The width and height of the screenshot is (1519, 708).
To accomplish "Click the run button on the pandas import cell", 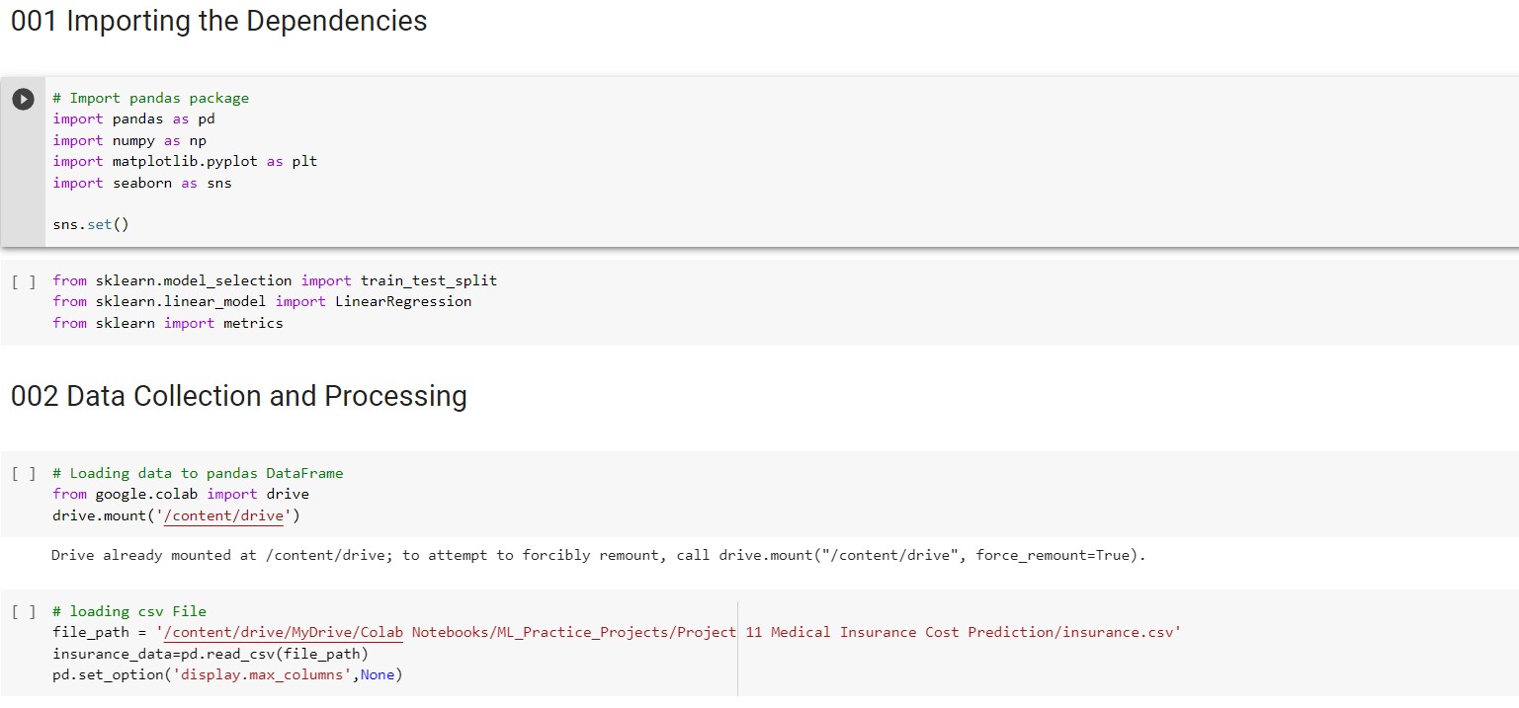I will 23,97.
